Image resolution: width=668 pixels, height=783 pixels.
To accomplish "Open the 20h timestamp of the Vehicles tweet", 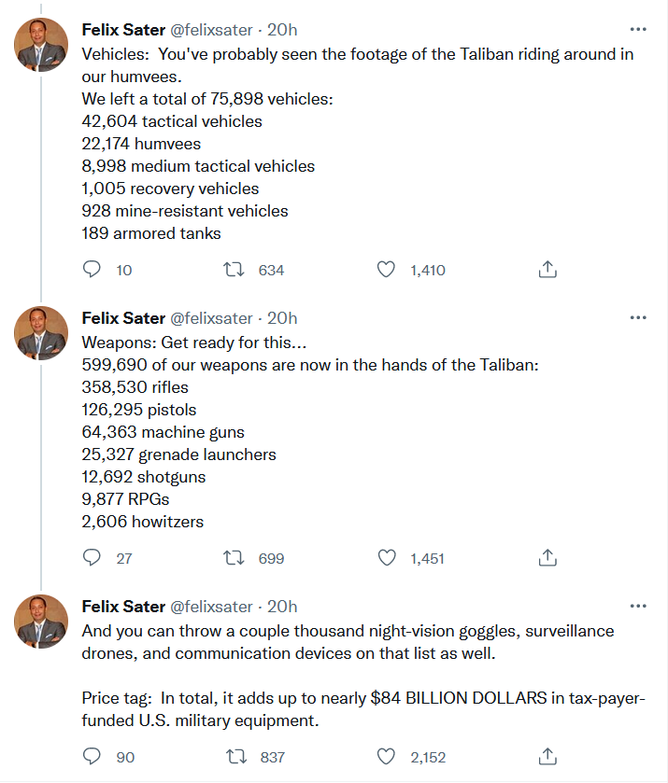I will 282,30.
